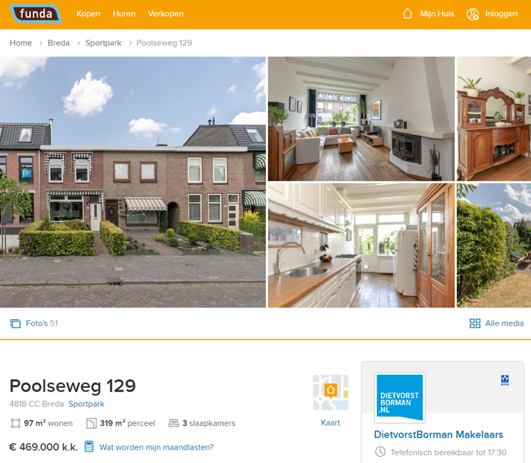Click the NVM badge icon

(504, 381)
